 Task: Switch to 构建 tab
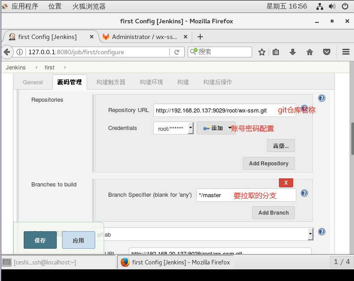(183, 82)
